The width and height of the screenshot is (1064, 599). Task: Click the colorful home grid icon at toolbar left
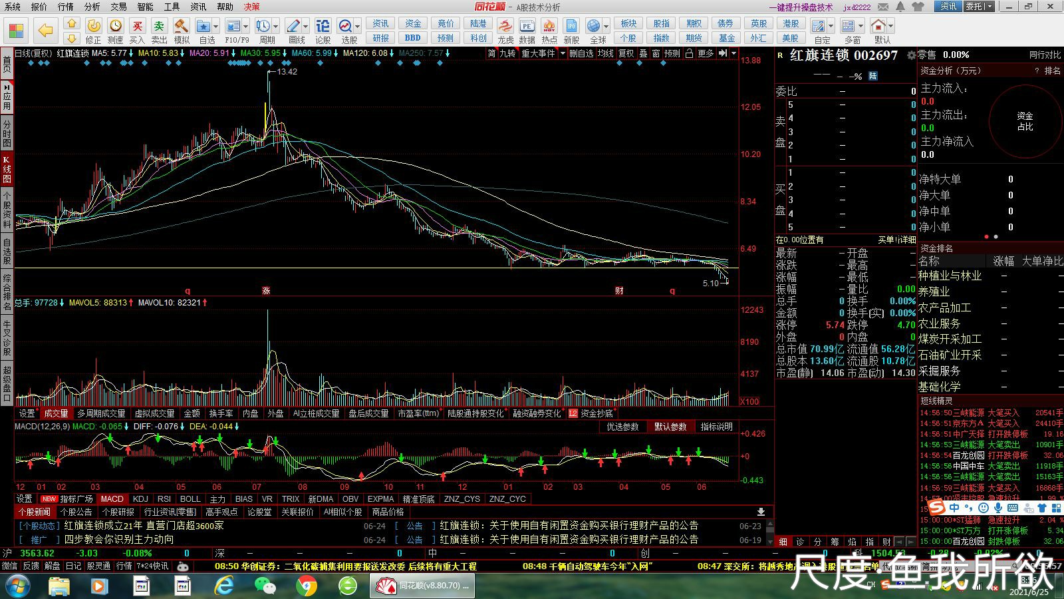pyautogui.click(x=16, y=31)
